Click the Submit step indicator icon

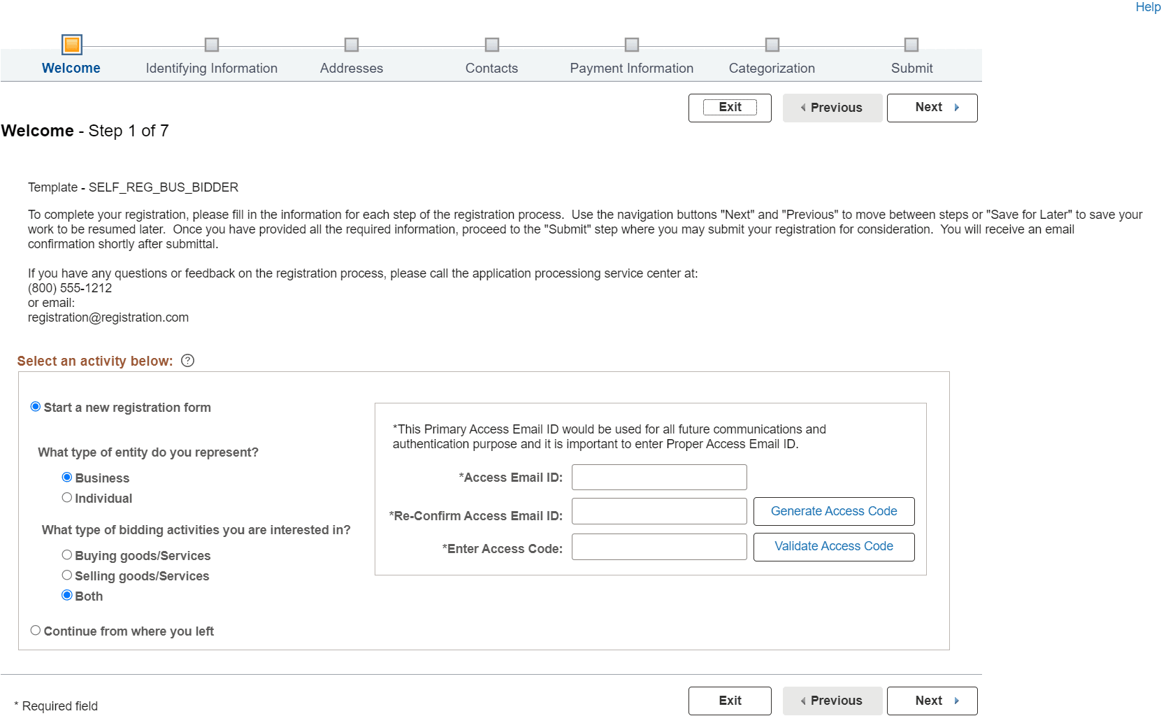pyautogui.click(x=911, y=45)
